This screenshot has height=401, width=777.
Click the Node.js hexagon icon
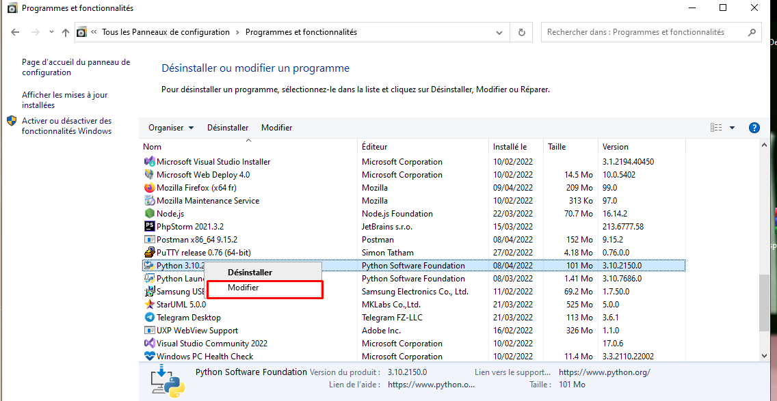[x=149, y=213]
